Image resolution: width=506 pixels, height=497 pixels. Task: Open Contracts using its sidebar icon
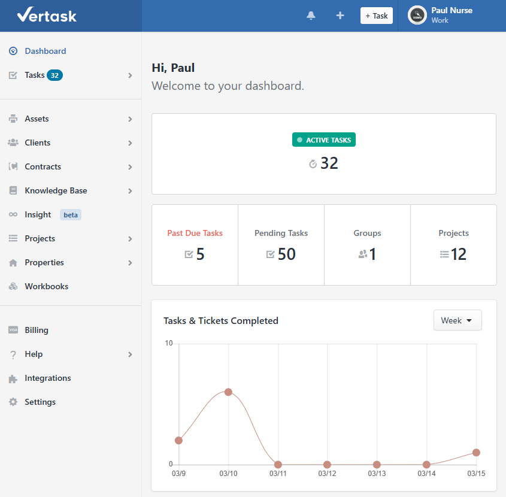coord(12,166)
